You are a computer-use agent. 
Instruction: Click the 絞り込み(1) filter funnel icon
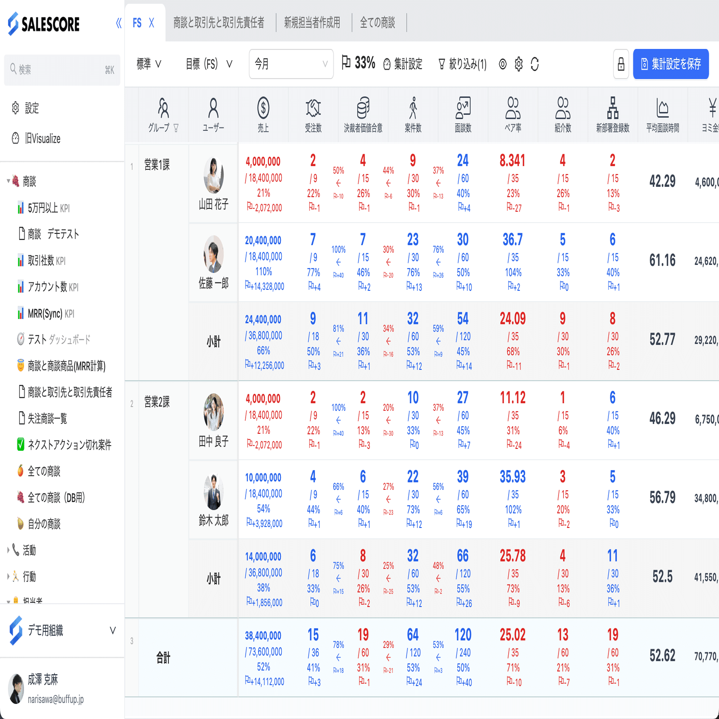(441, 64)
